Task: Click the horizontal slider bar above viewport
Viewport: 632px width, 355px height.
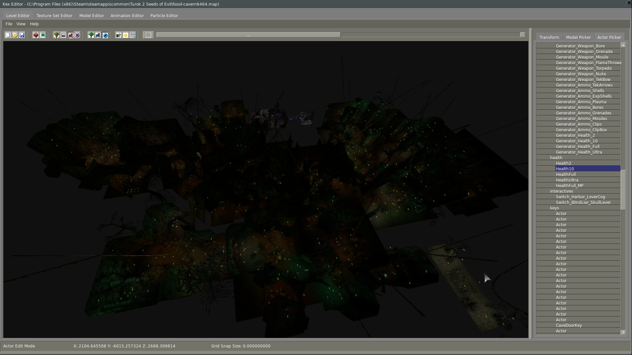Action: 249,35
